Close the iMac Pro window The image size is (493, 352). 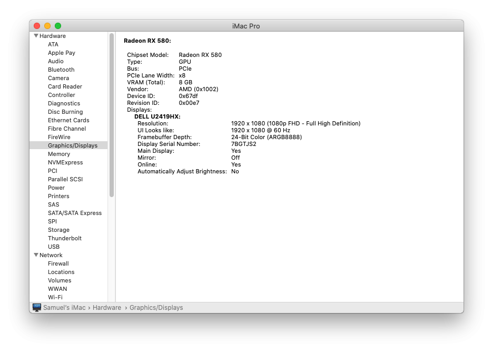pos(37,26)
